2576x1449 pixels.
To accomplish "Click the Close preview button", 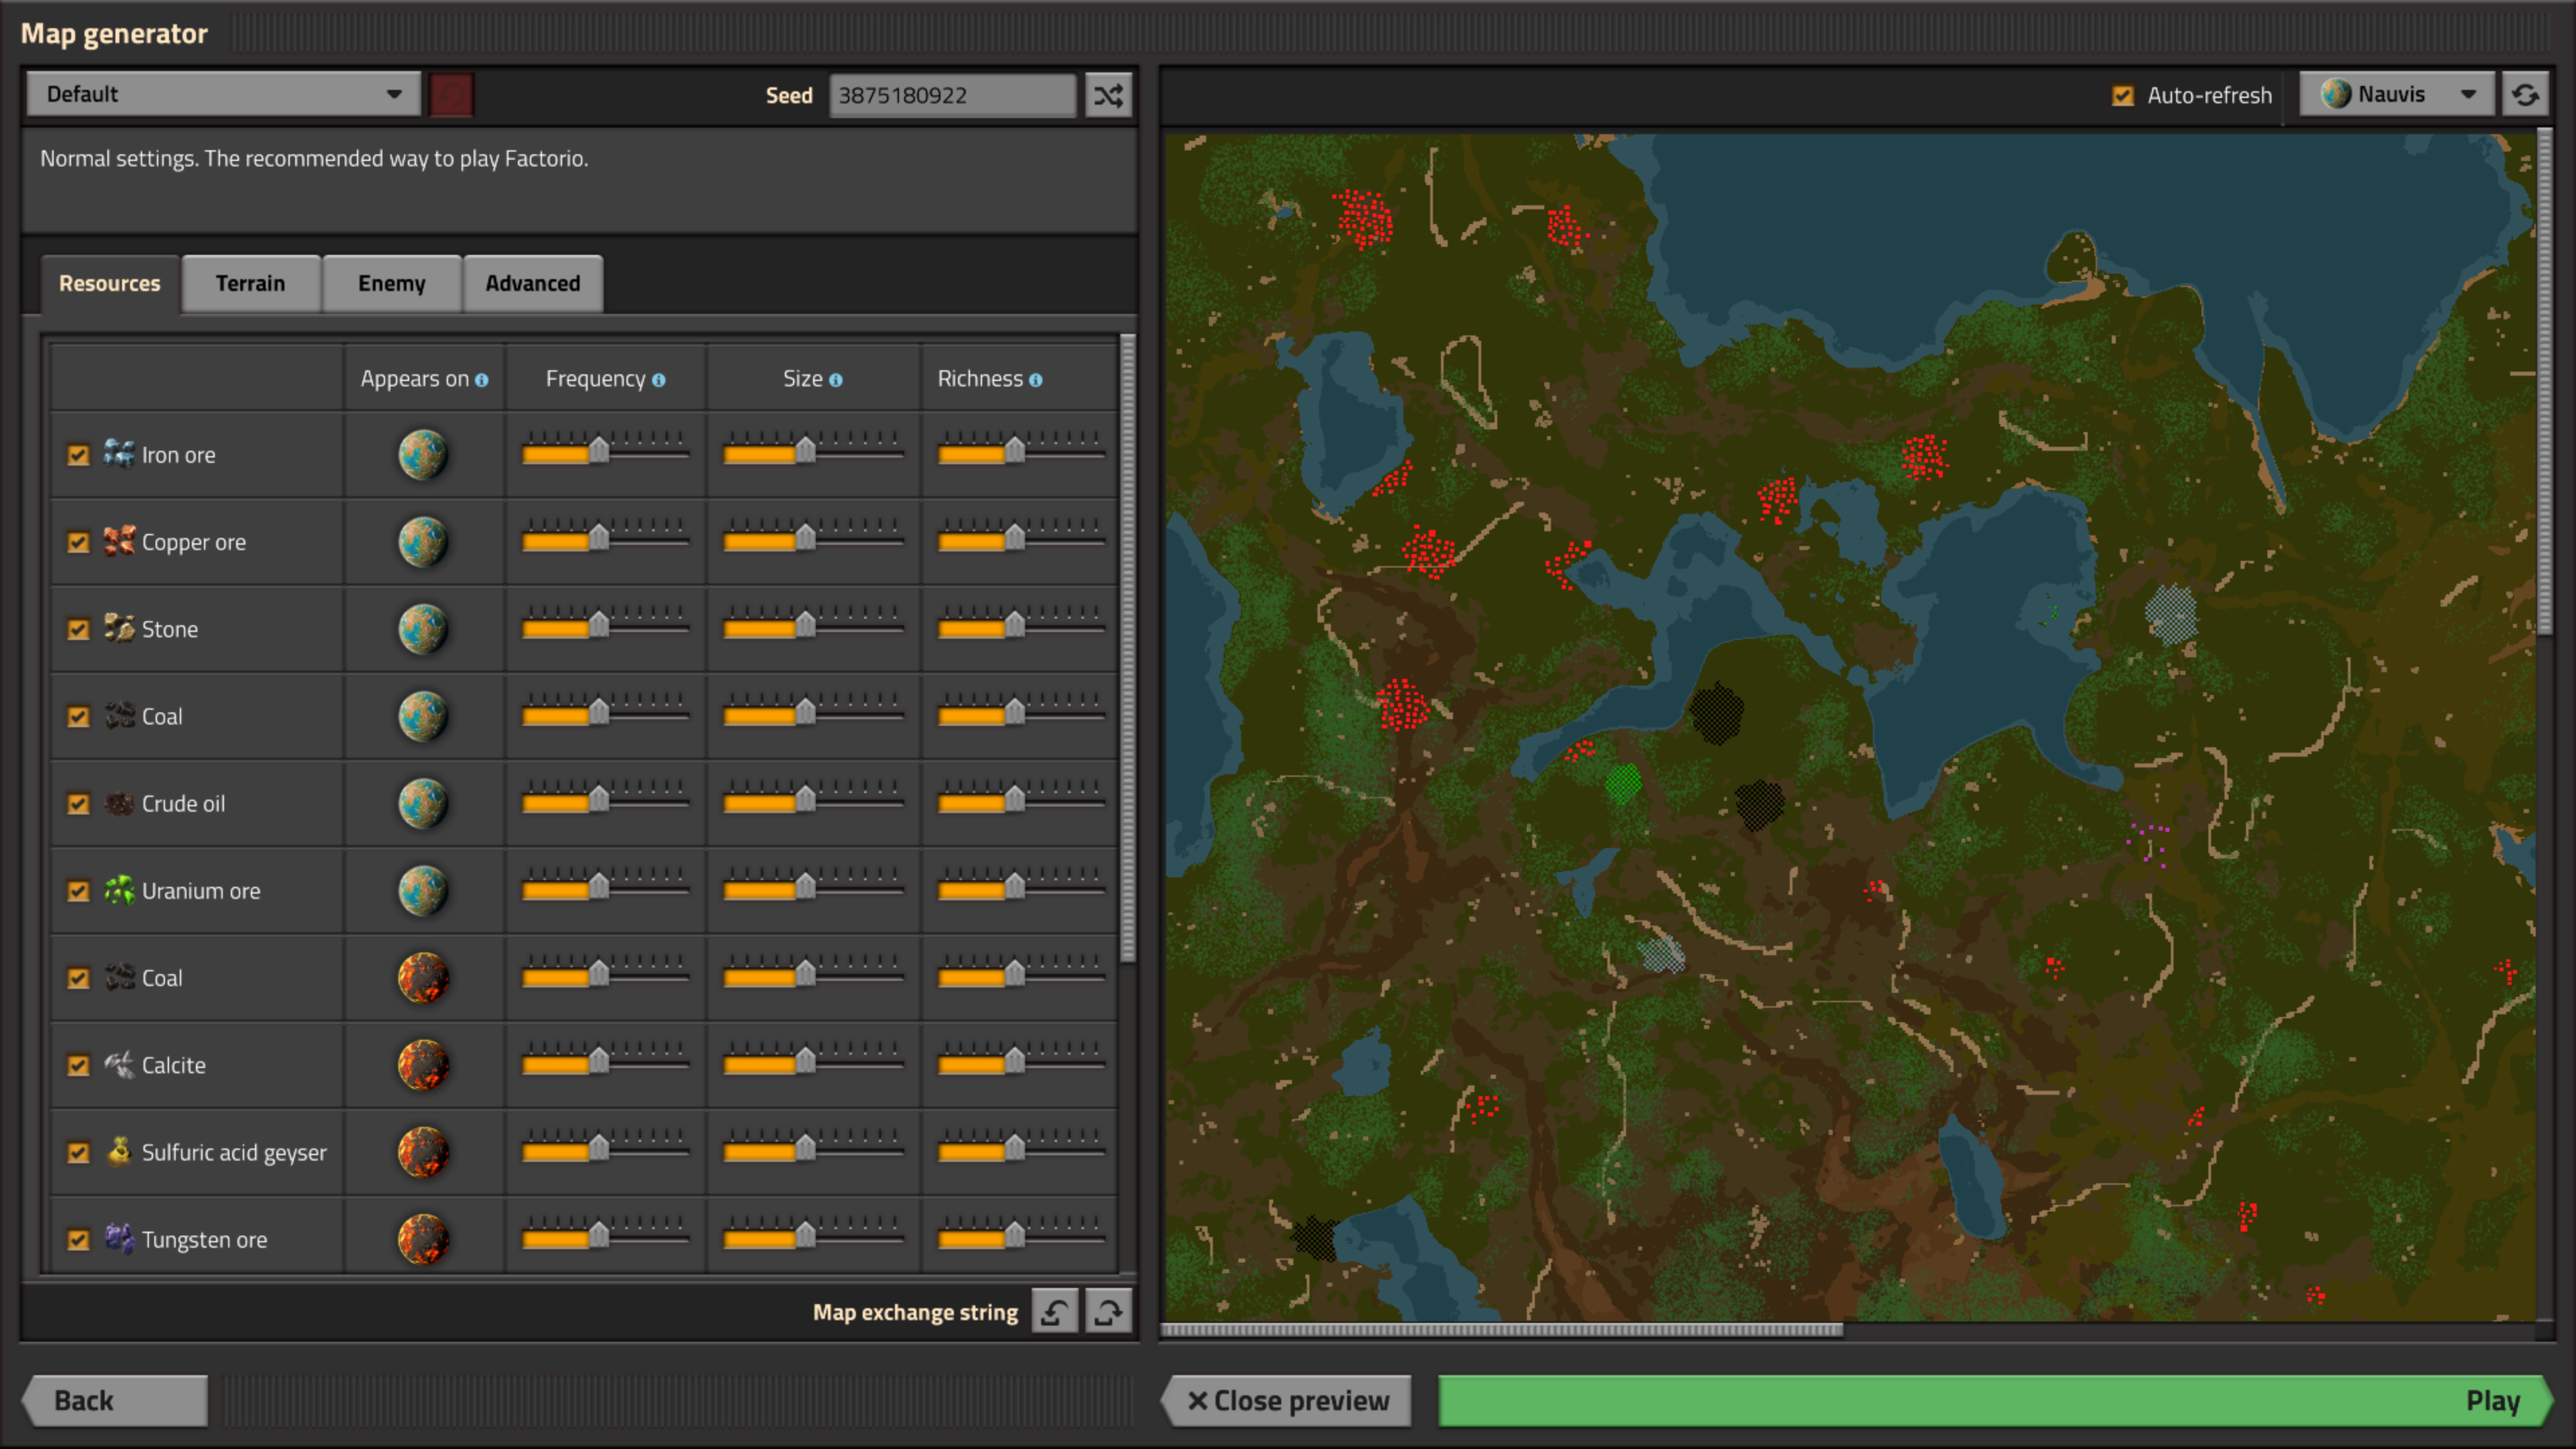I will [x=1287, y=1400].
